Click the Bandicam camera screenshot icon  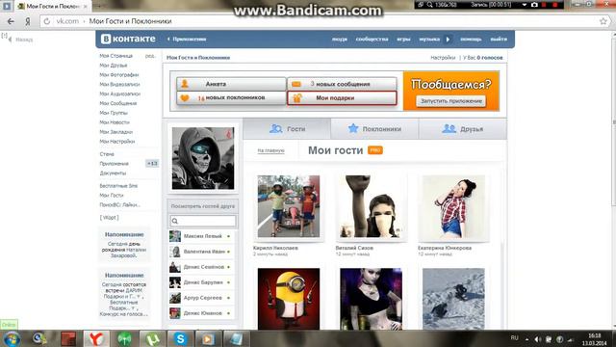coord(534,5)
